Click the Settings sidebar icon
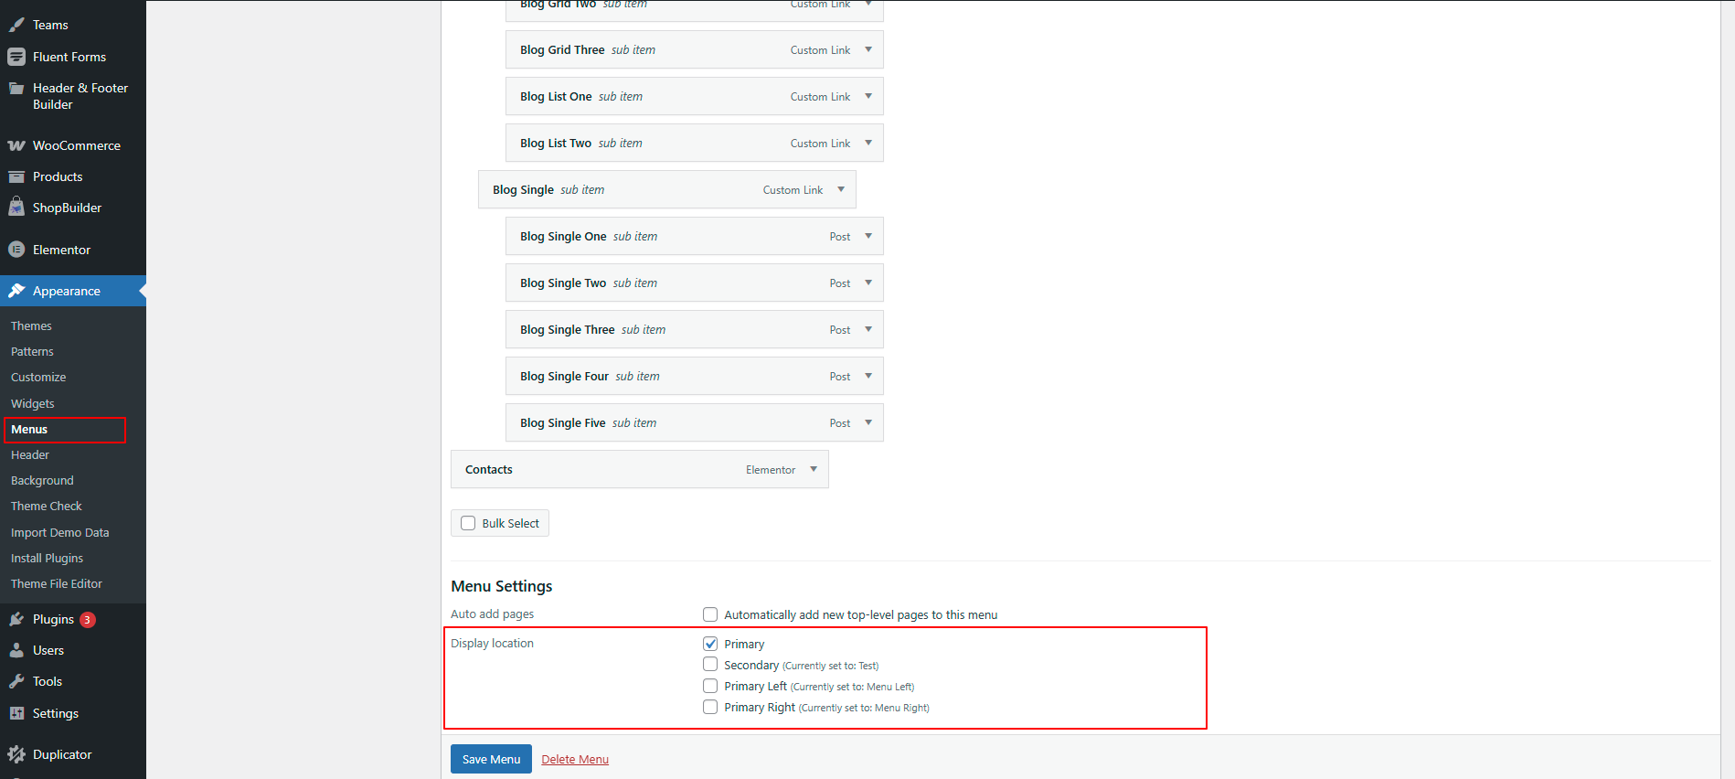The height and width of the screenshot is (779, 1735). coord(16,713)
